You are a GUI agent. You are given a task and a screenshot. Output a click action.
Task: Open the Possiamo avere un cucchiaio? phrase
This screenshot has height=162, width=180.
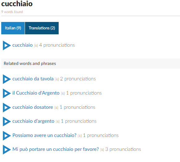[x=44, y=135]
